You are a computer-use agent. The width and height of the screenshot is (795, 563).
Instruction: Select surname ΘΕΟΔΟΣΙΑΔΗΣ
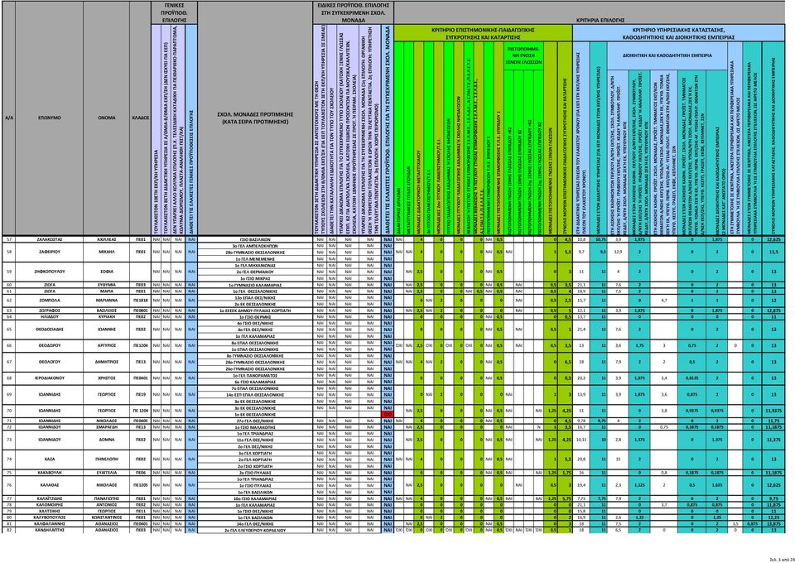tap(50, 330)
